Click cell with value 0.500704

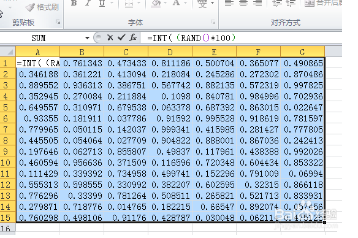pos(214,63)
